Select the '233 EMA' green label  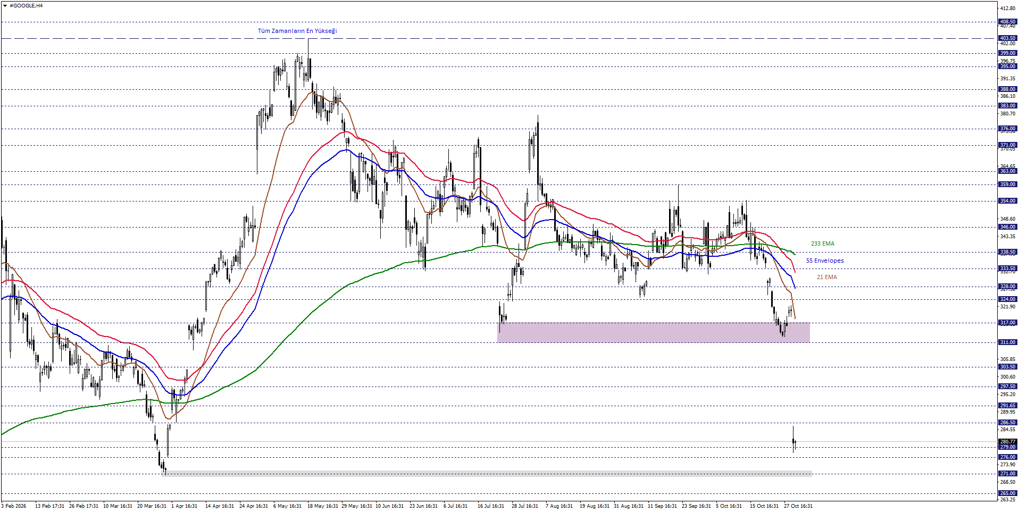coord(822,244)
